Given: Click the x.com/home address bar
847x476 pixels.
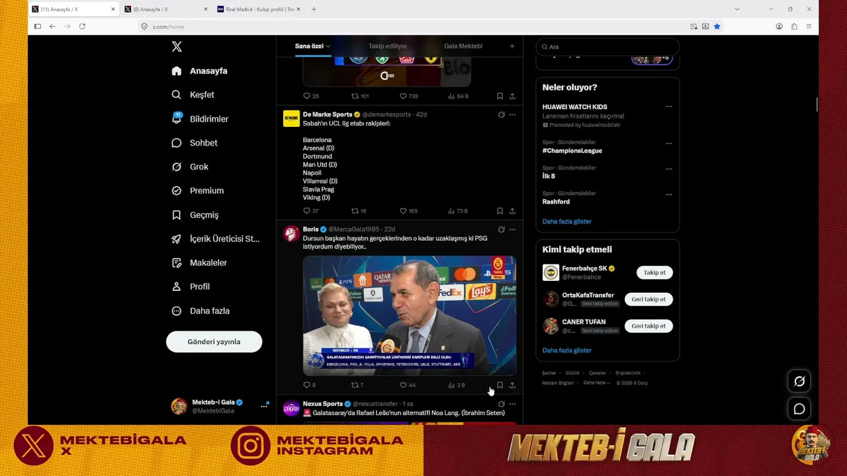Looking at the screenshot, I should pos(414,26).
